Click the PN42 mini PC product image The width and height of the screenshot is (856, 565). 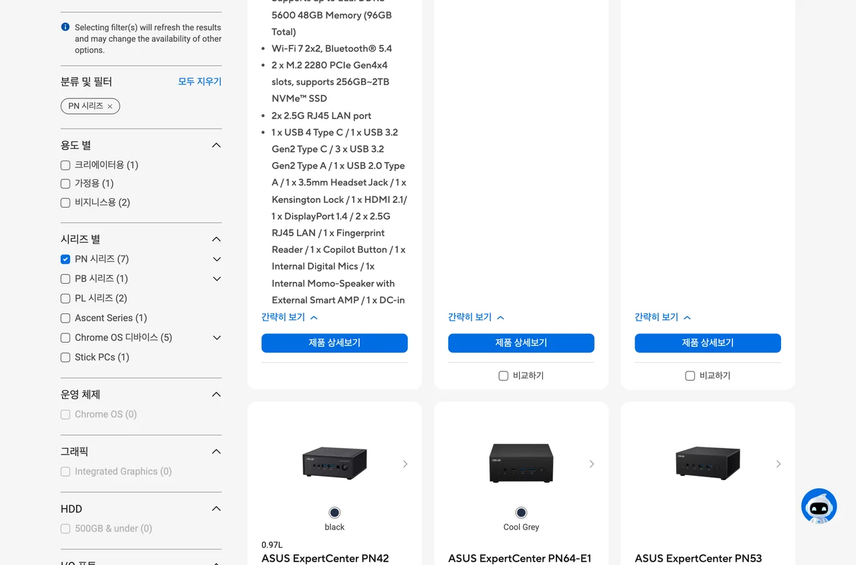click(x=334, y=463)
